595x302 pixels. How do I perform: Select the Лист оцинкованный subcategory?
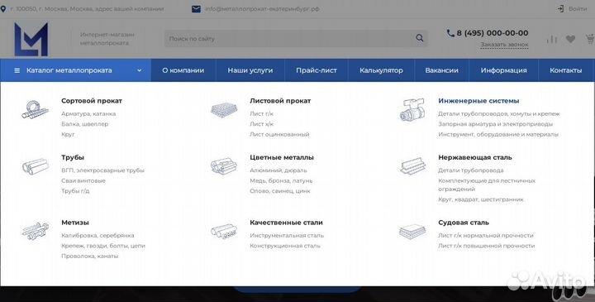point(279,134)
